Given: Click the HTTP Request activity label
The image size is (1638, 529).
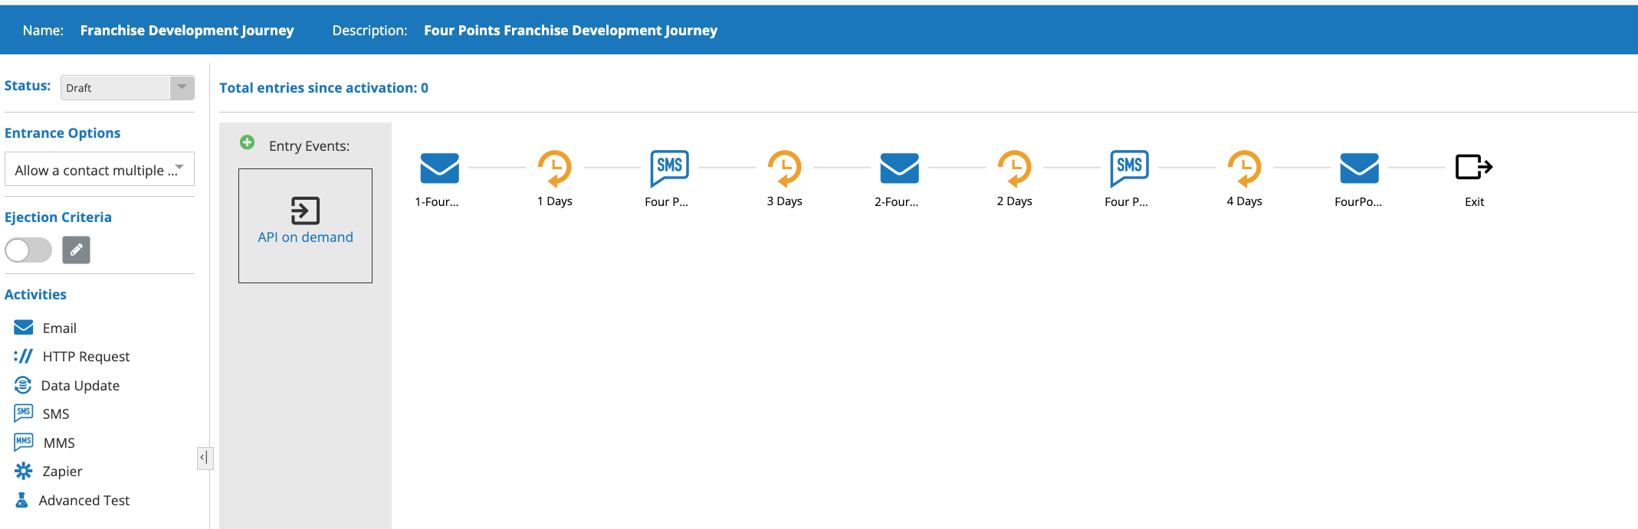Looking at the screenshot, I should click(x=86, y=357).
